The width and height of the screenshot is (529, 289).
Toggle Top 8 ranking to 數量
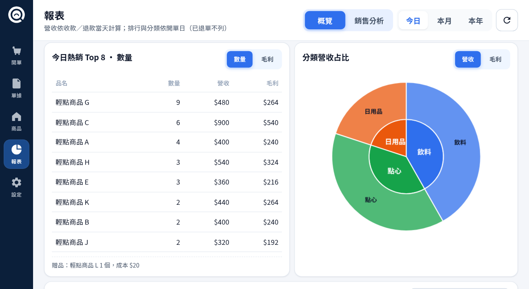pyautogui.click(x=240, y=59)
